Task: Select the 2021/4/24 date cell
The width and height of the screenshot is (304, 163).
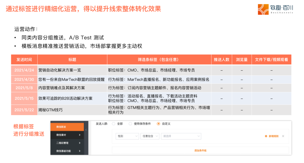Action: click(24, 70)
